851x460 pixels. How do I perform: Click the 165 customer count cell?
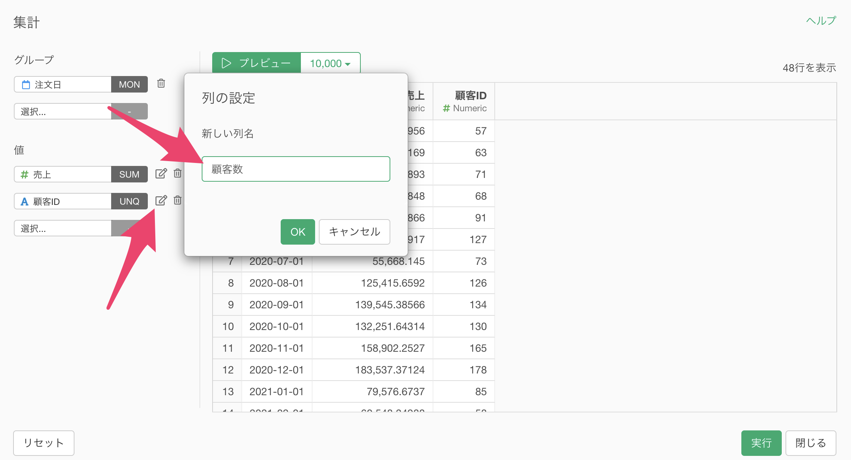[x=464, y=348]
